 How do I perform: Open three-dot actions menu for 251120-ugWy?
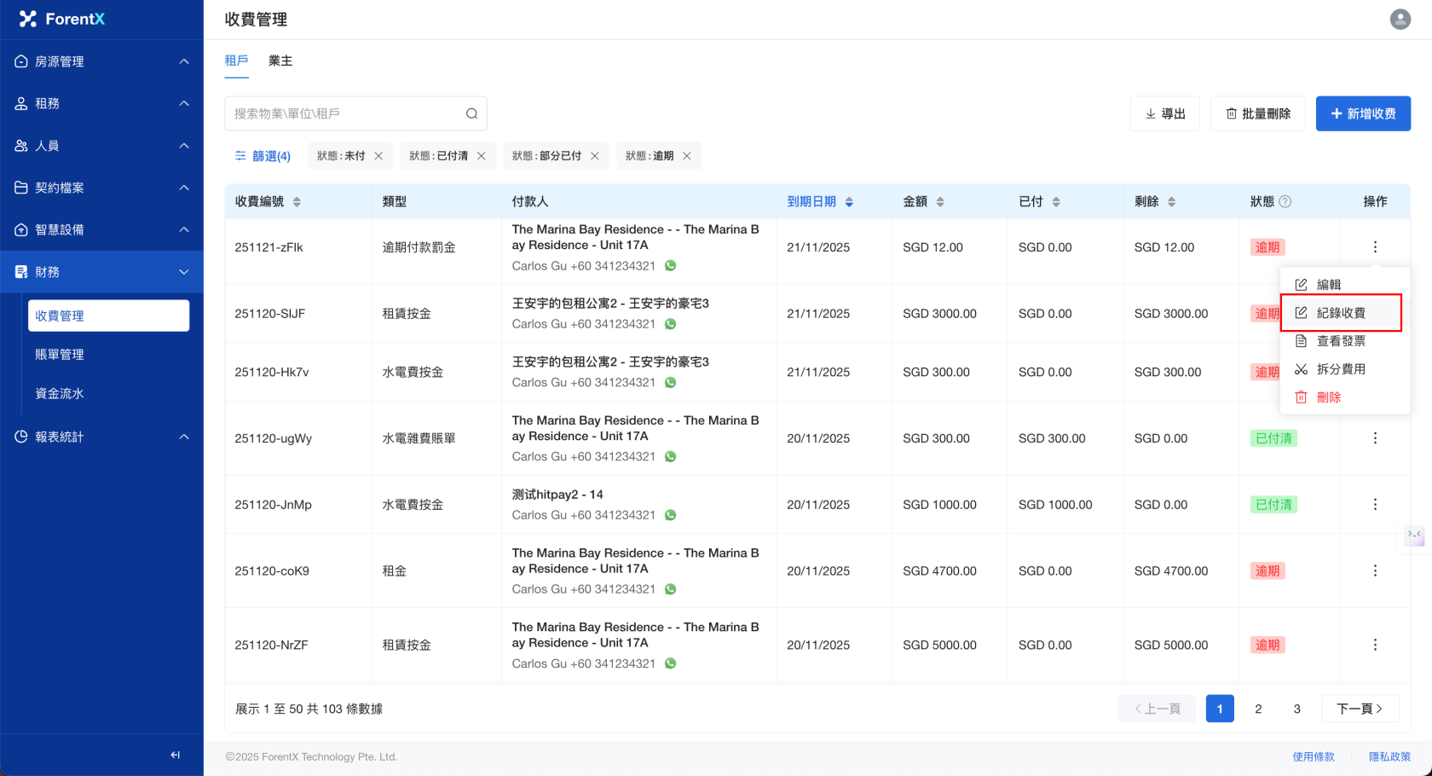pos(1374,438)
